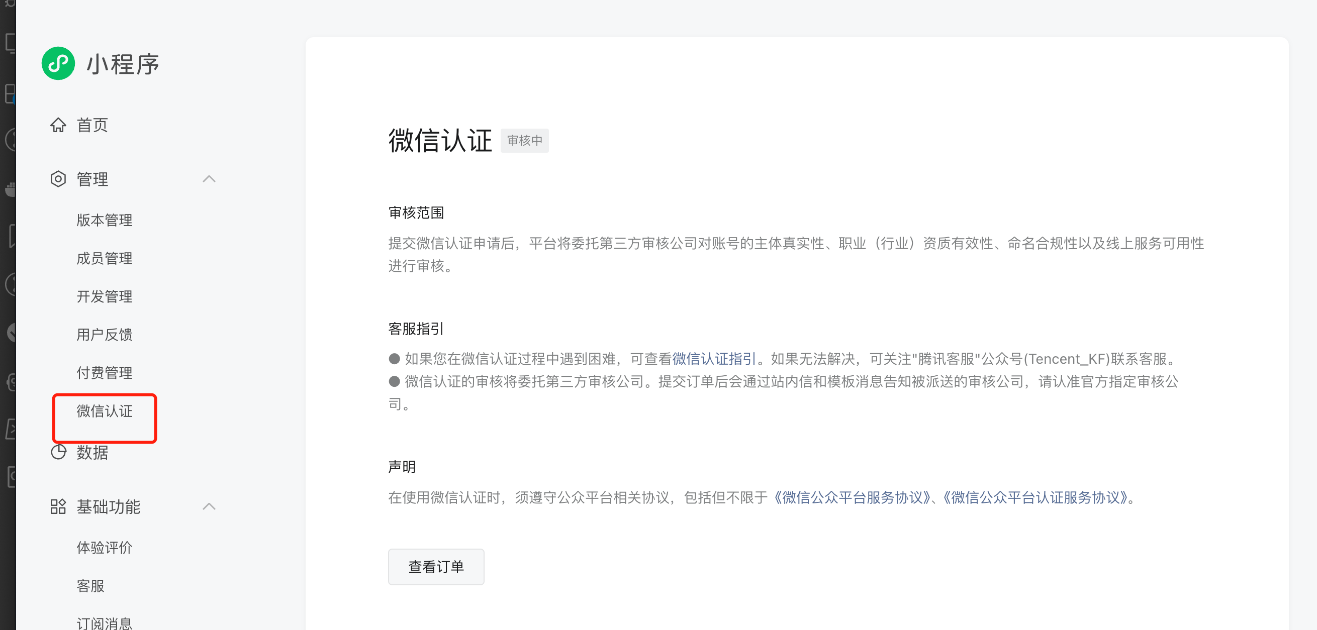Collapse the 基础功能 section chevron

209,506
